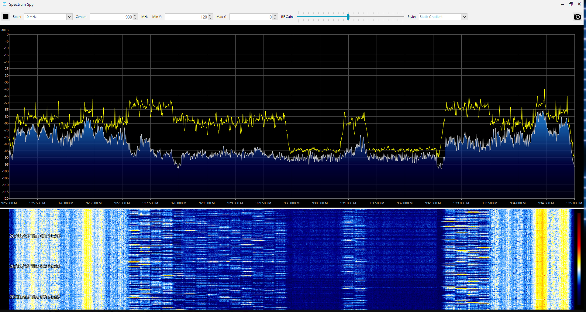
Task: Decrease Center frequency with the down arrow
Action: click(x=135, y=19)
